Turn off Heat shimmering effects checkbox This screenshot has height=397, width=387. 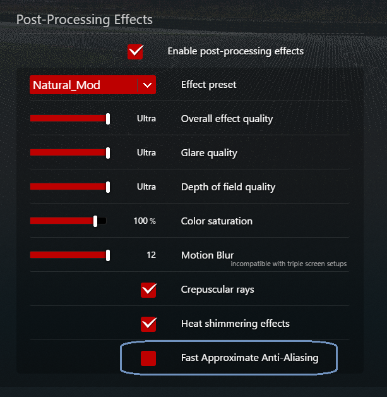pos(149,324)
